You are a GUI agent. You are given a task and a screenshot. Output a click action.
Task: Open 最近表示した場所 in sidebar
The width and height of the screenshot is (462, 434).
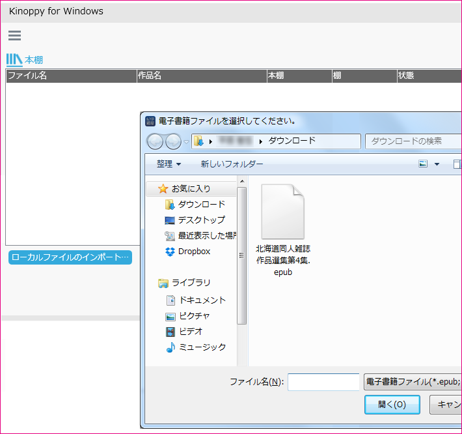(207, 235)
